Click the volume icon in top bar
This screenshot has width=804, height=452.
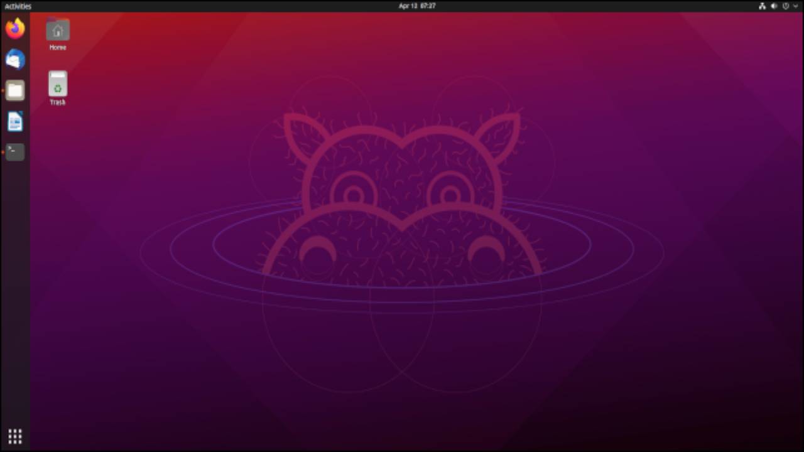tap(774, 6)
